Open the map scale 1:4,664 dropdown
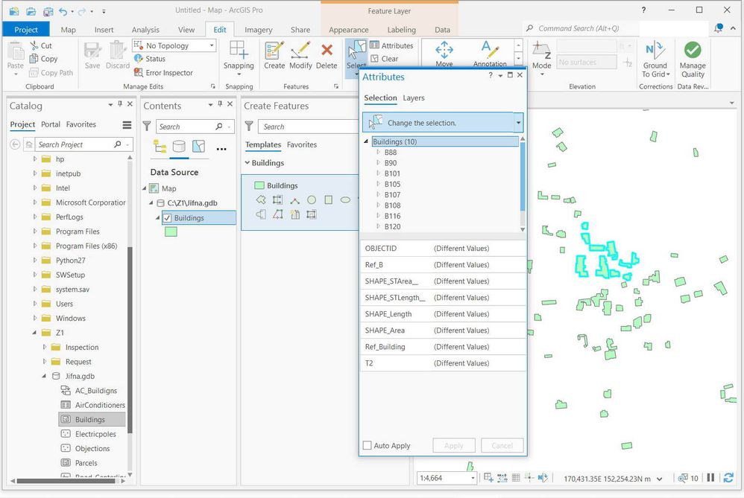Screen dimensions: 744x498 click(x=473, y=478)
